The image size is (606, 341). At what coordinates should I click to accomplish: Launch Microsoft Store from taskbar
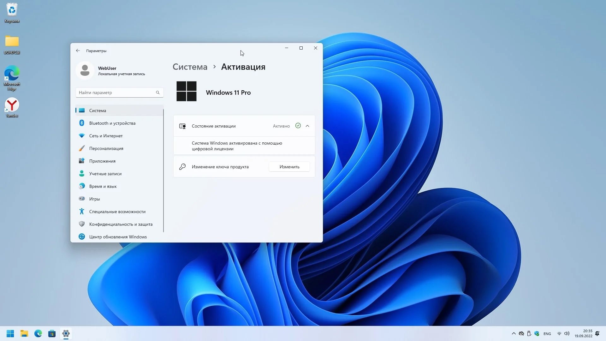52,333
